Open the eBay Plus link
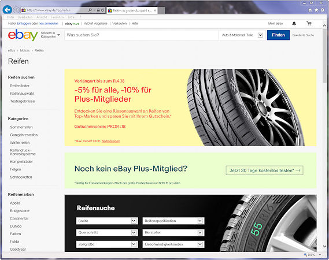 click(x=72, y=24)
